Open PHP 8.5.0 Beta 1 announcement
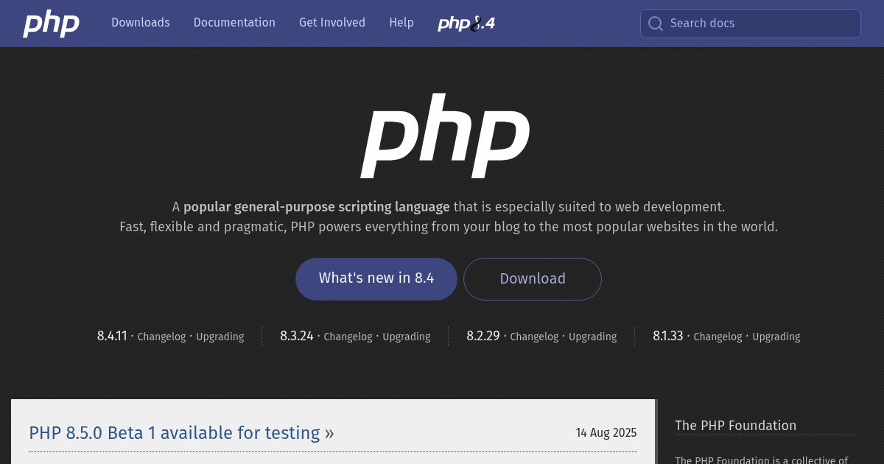Screen dimensions: 884x464 (x=174, y=433)
